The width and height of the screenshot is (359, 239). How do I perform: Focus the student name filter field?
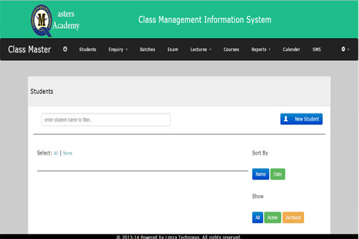tap(105, 120)
